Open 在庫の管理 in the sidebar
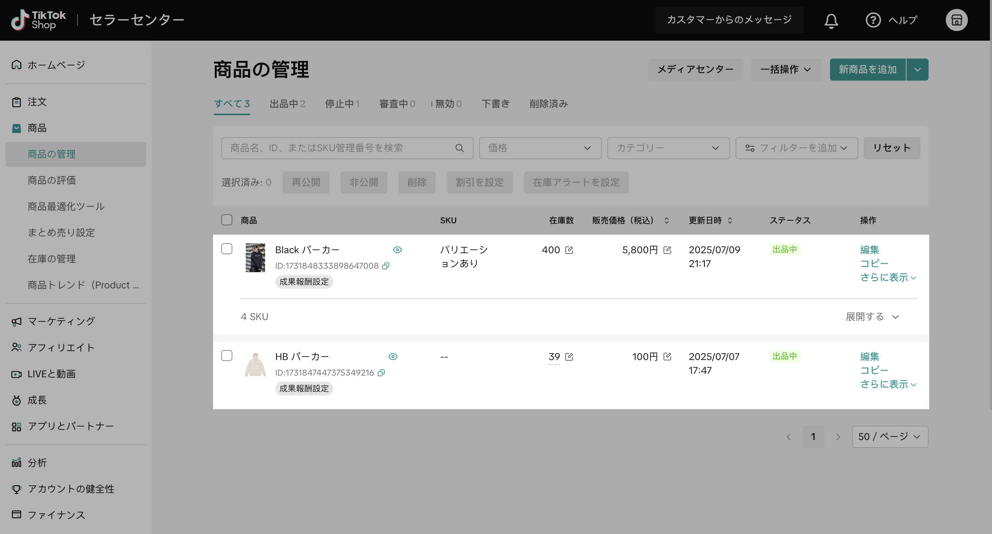The height and width of the screenshot is (534, 992). point(52,259)
